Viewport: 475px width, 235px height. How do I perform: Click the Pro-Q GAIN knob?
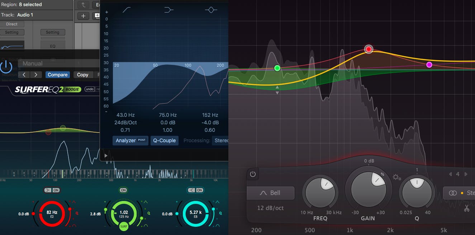click(368, 188)
